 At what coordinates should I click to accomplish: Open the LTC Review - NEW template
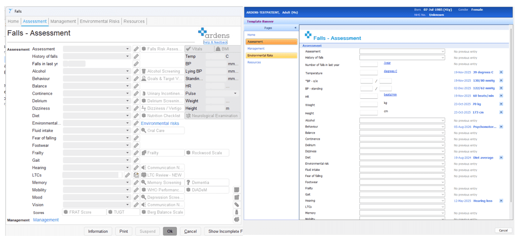coord(162,175)
